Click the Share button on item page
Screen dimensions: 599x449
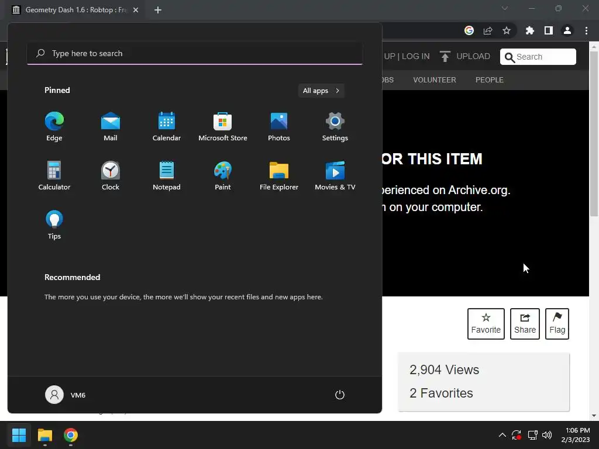click(525, 324)
